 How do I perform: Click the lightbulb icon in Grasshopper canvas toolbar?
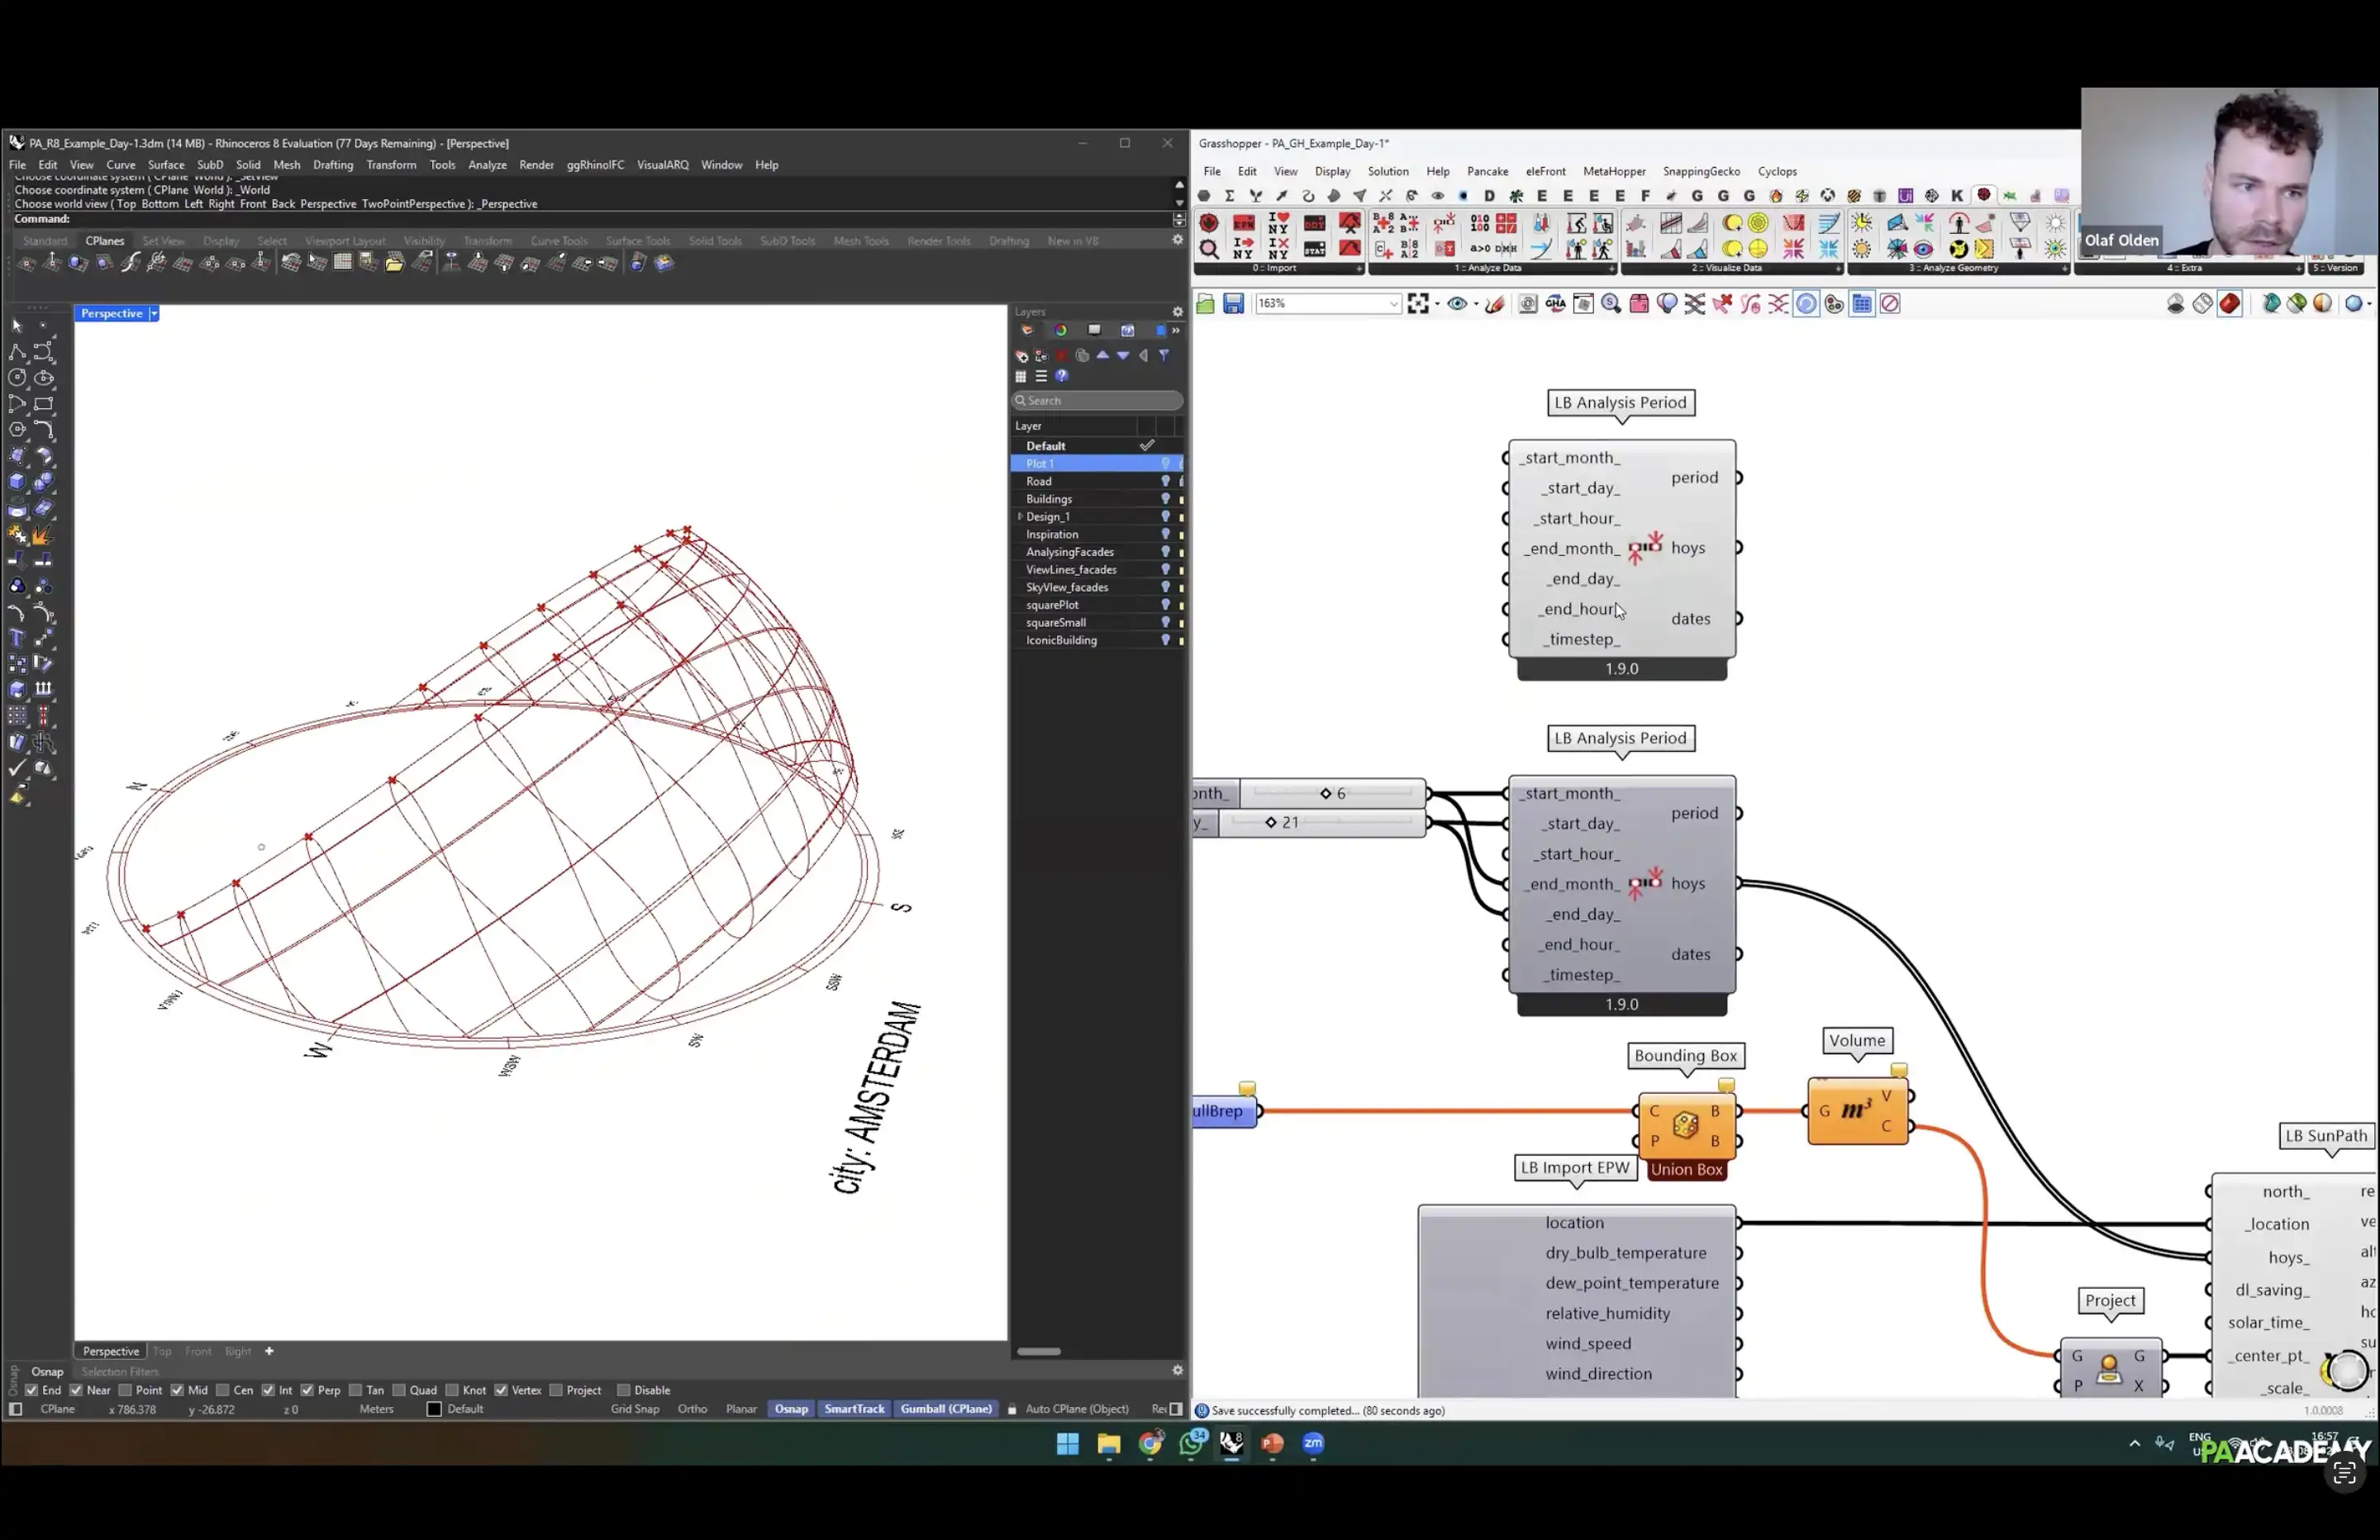click(1667, 304)
